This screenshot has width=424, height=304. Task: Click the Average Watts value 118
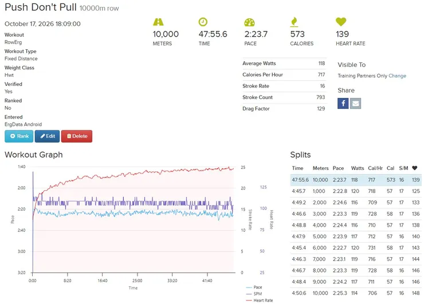point(321,64)
